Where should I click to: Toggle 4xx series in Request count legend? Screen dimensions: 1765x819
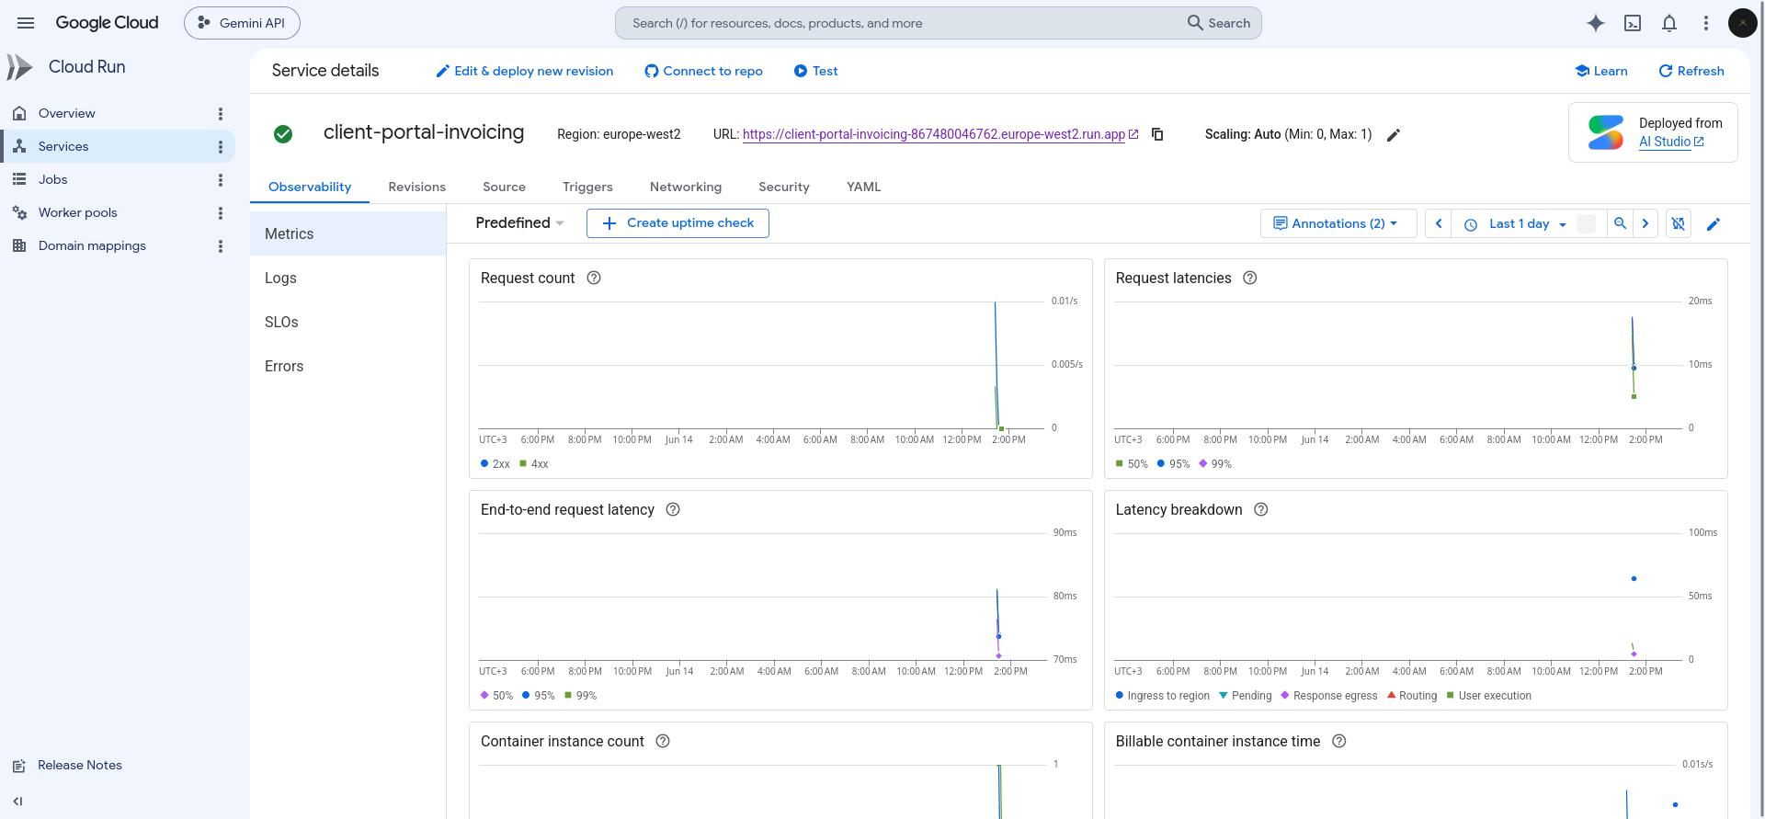(534, 464)
